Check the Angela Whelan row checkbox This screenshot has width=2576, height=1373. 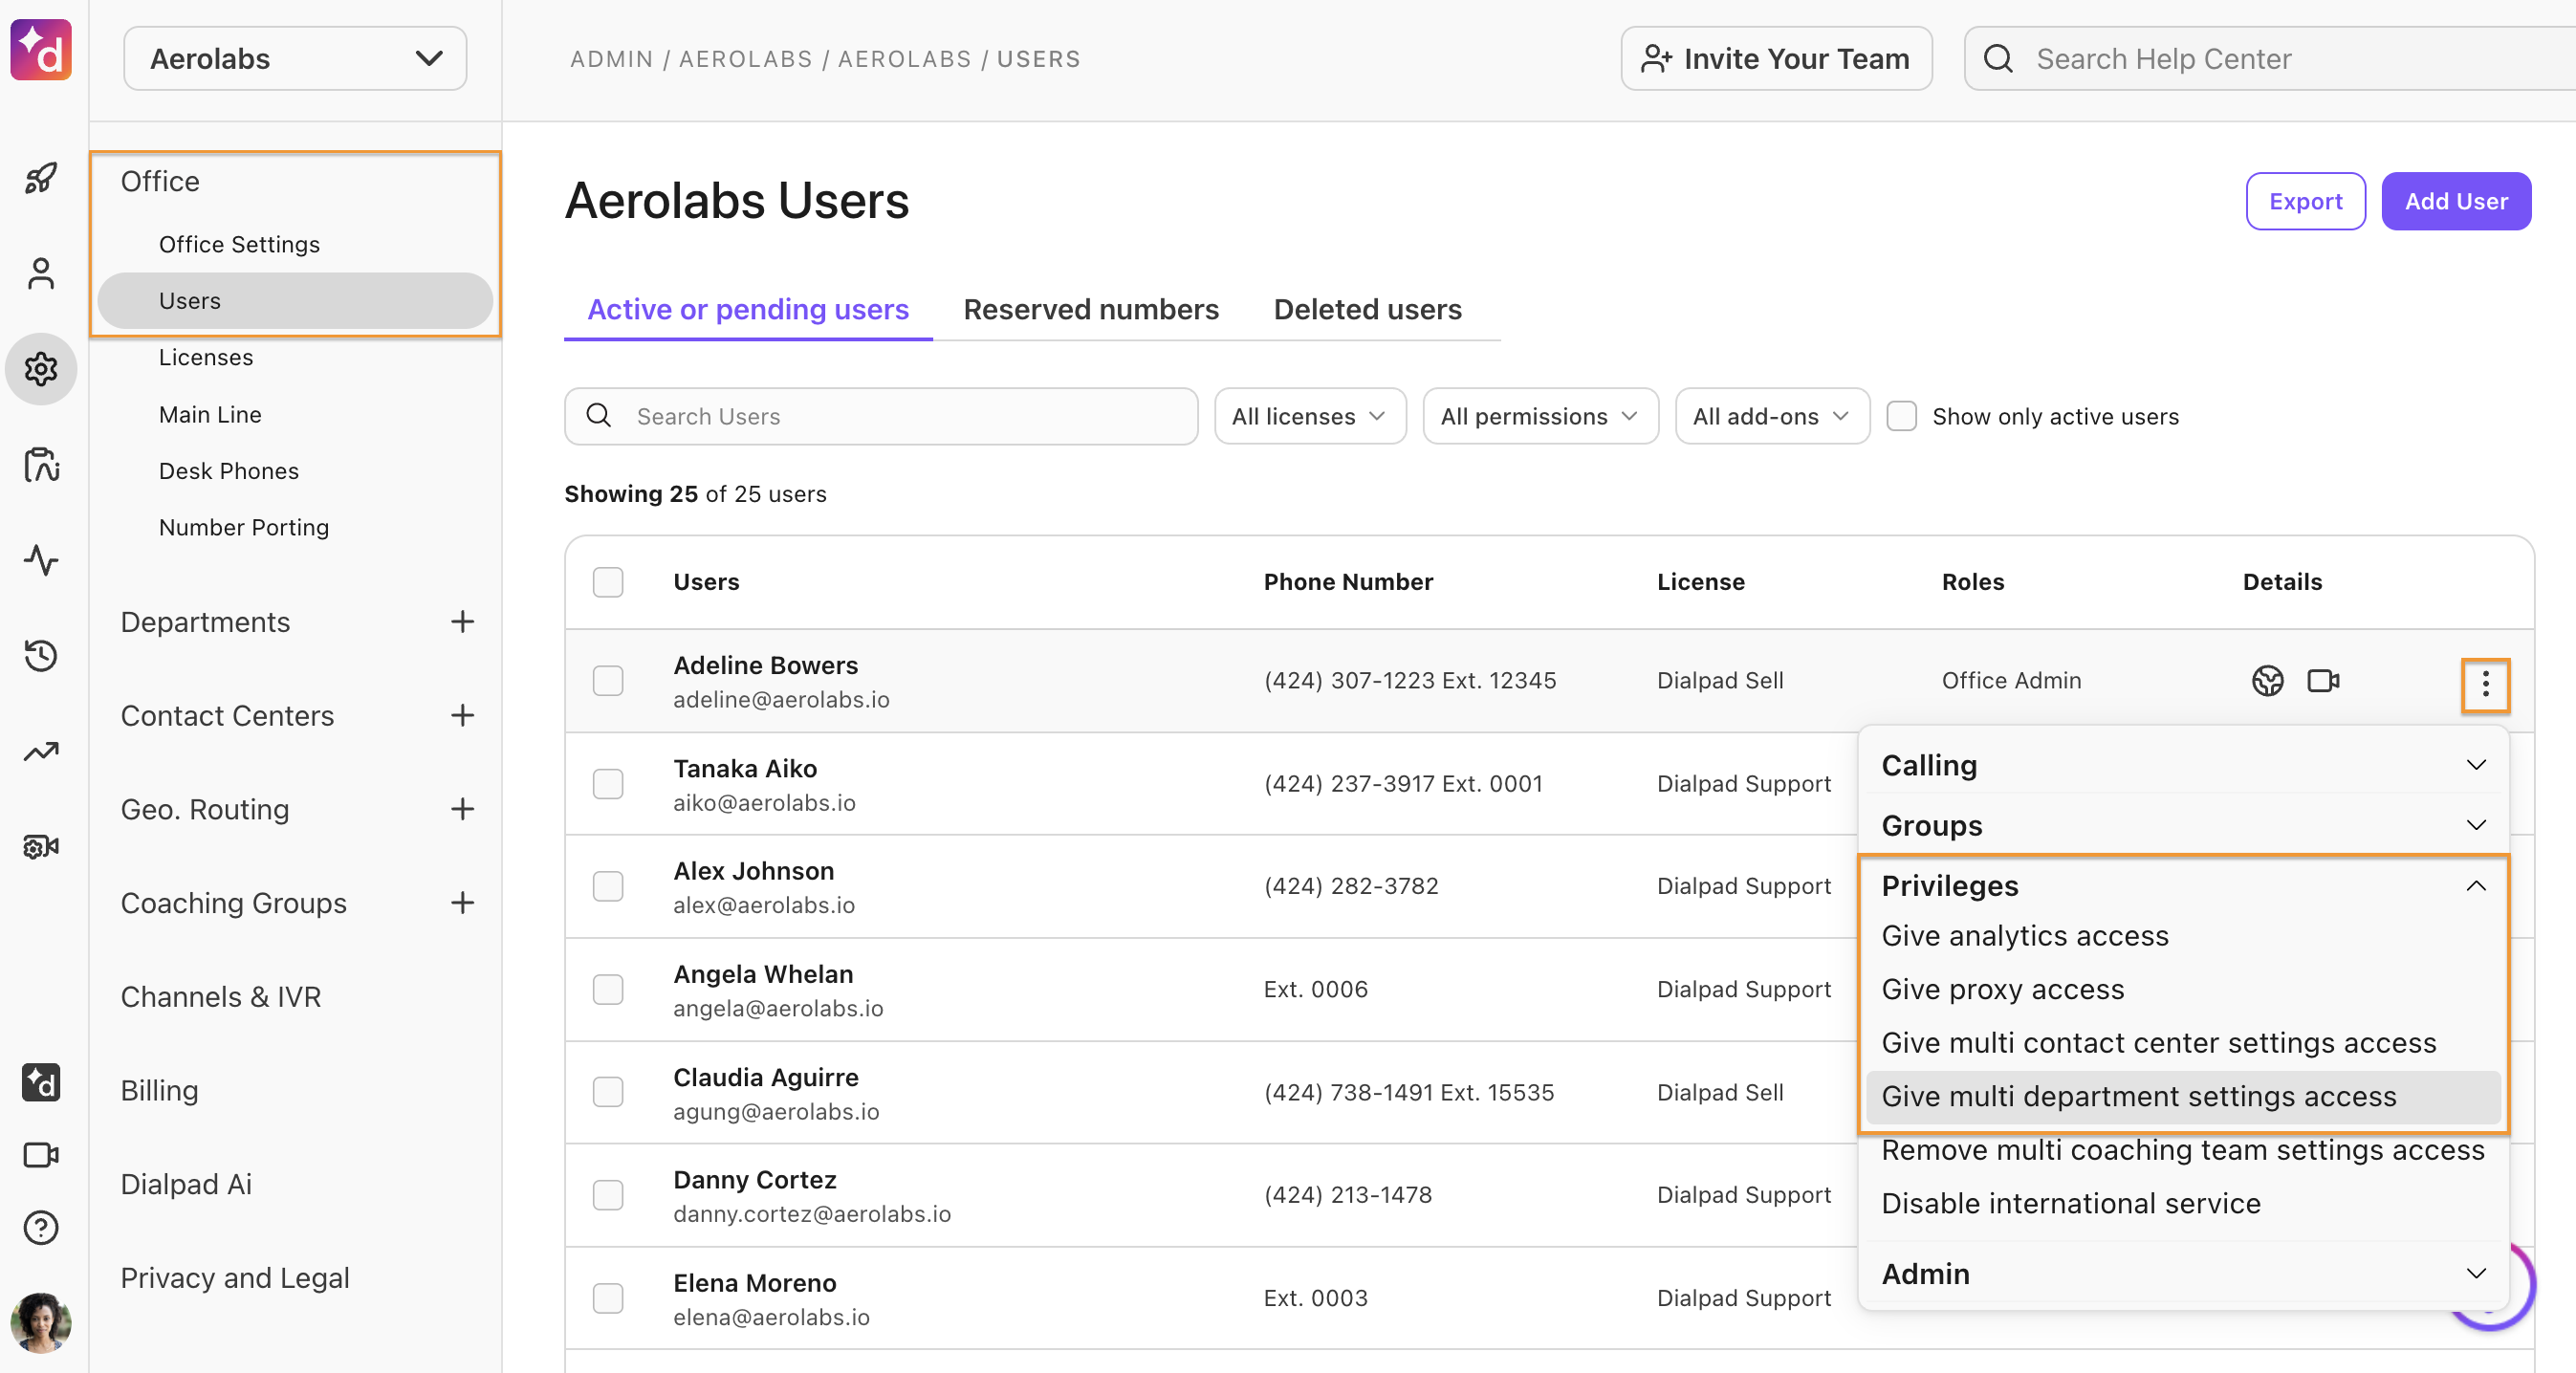pos(608,989)
